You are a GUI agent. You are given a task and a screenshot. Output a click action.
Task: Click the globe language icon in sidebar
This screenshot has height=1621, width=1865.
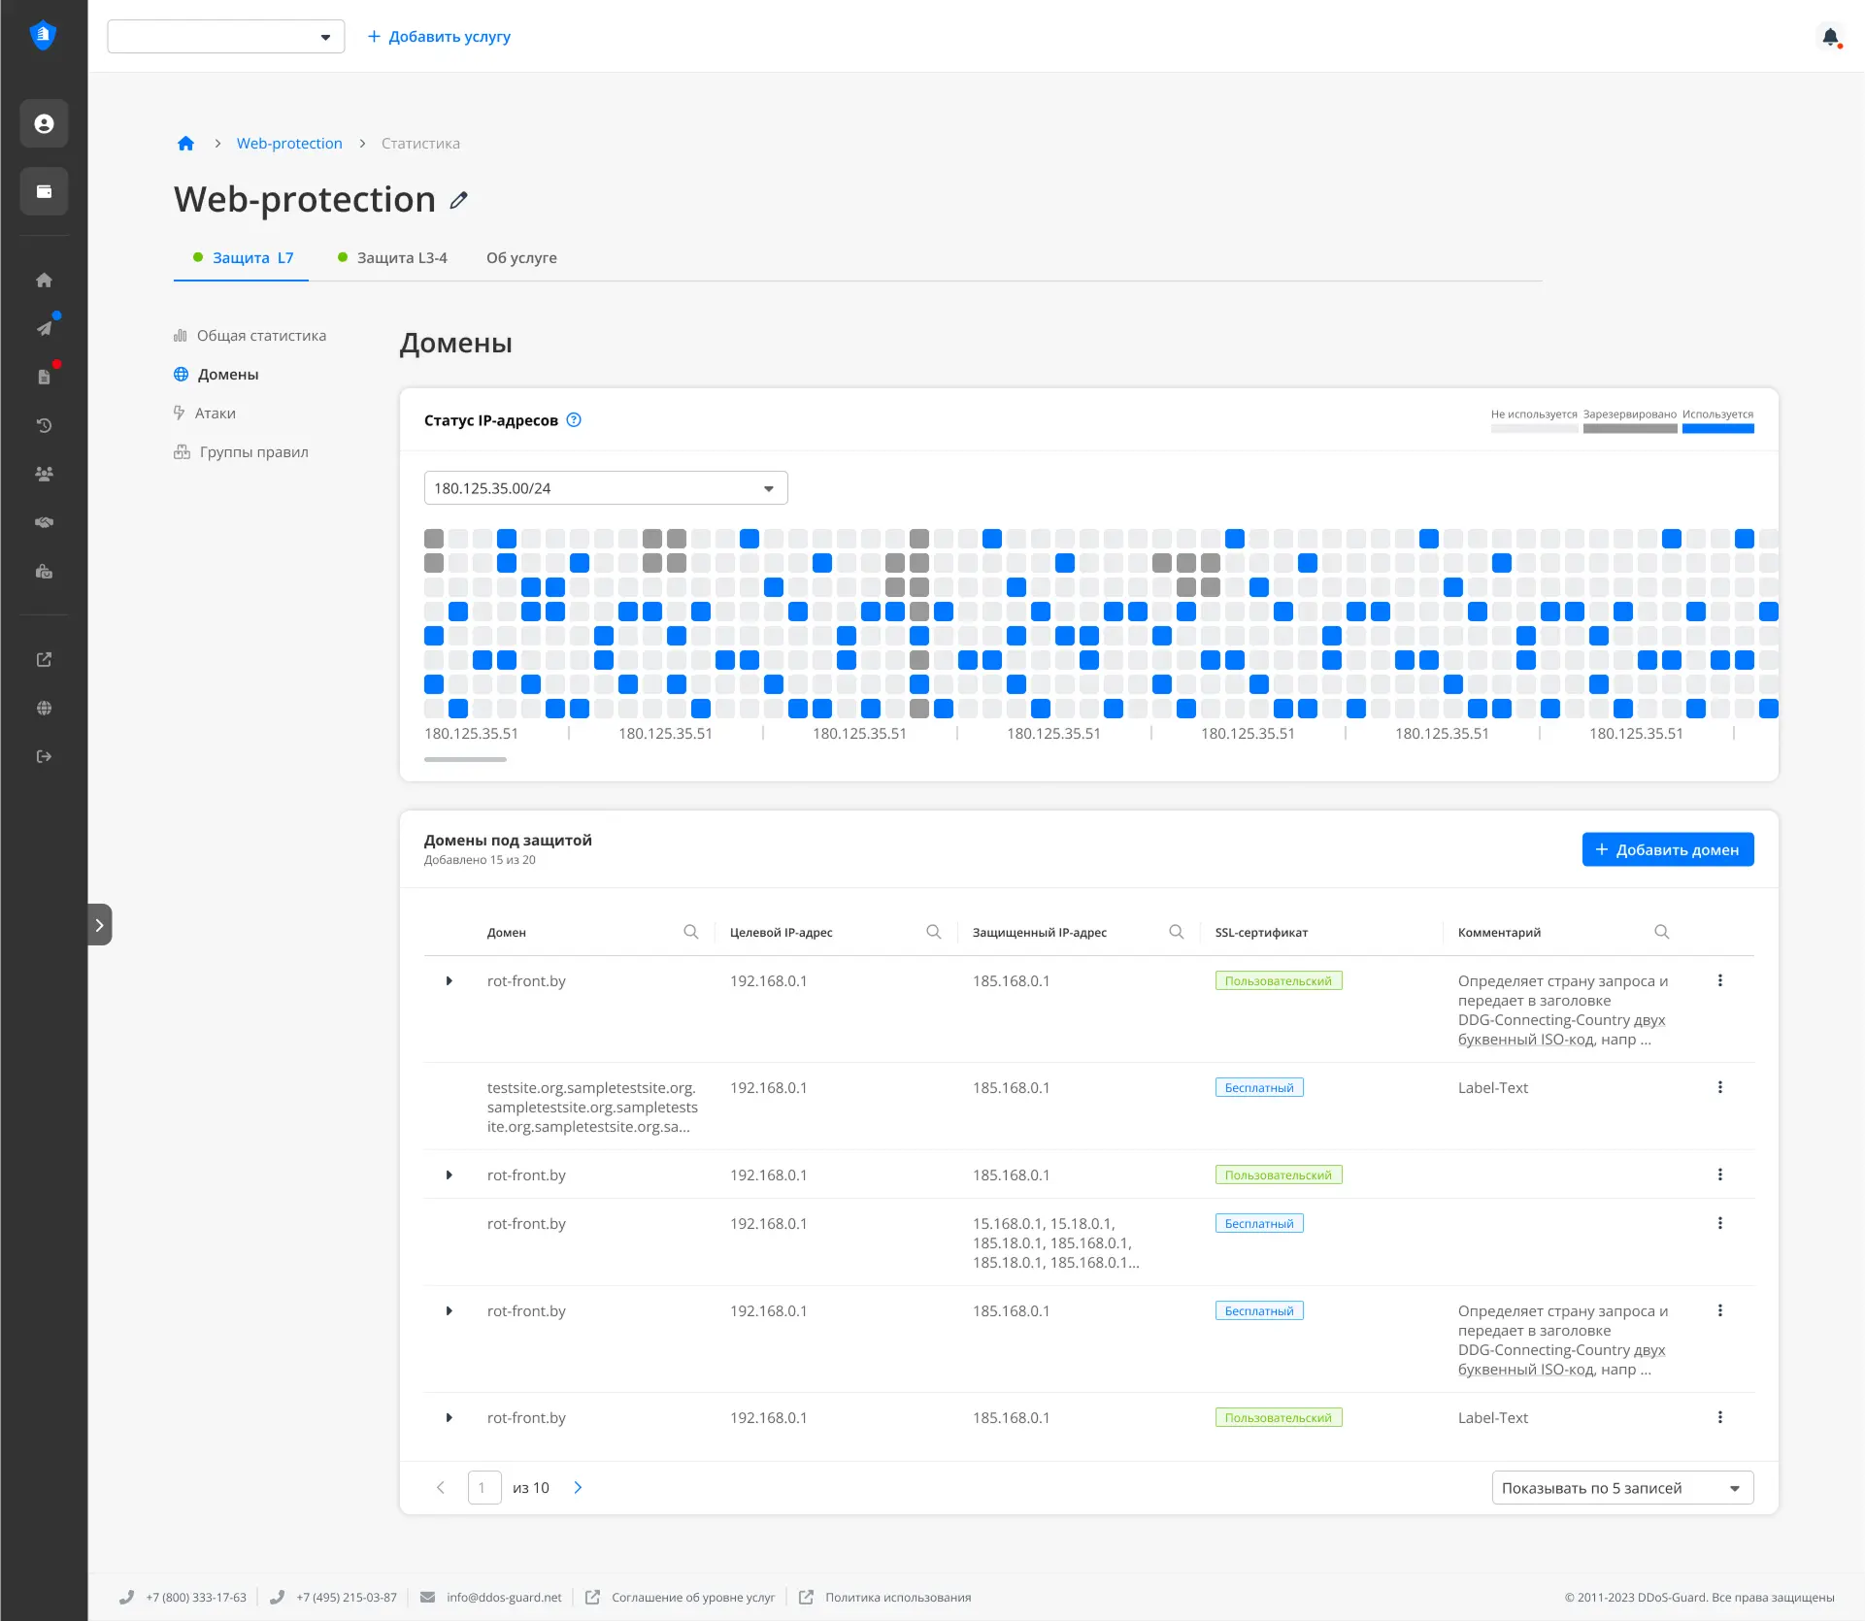pos(44,708)
